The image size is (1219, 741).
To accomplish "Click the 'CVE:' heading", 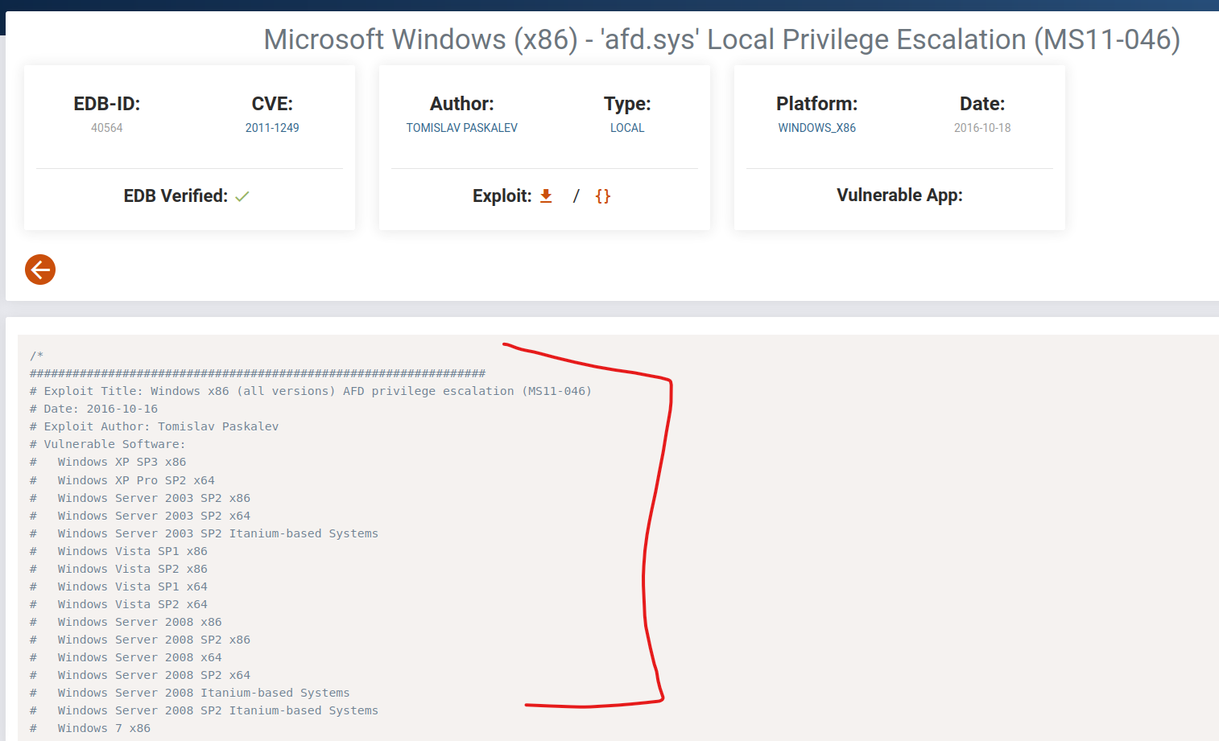I will point(272,104).
